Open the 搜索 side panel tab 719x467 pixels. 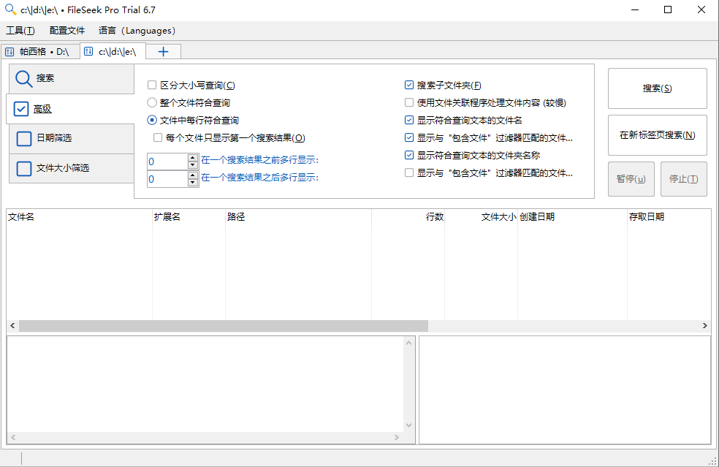pyautogui.click(x=72, y=78)
